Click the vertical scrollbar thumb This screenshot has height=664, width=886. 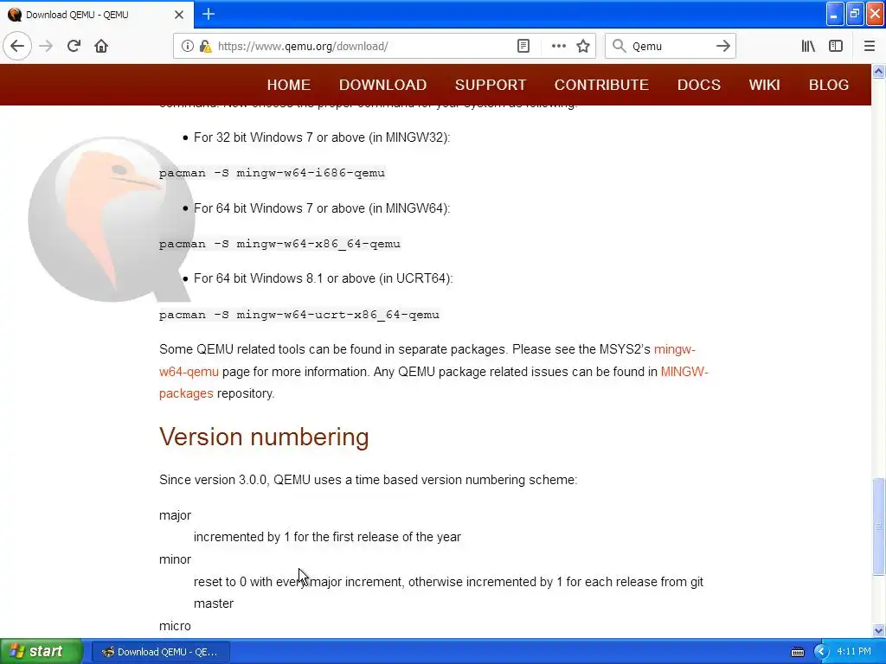point(879,527)
